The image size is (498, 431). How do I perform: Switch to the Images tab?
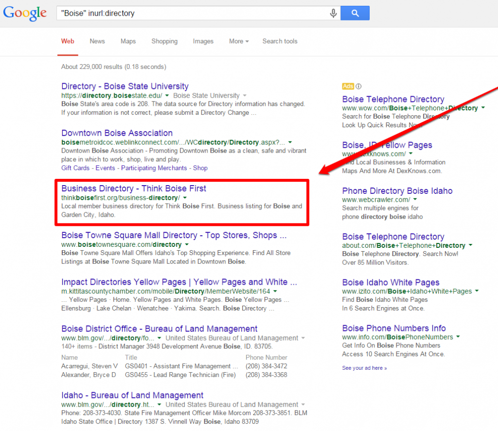coord(203,41)
